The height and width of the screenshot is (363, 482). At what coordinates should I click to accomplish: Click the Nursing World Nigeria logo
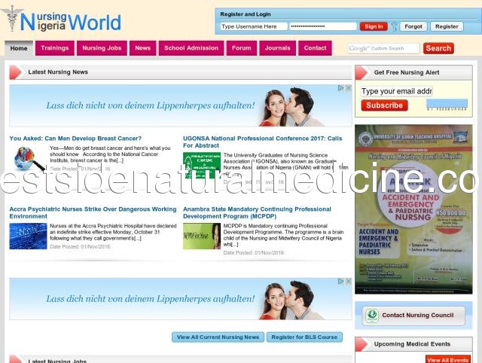pos(61,19)
